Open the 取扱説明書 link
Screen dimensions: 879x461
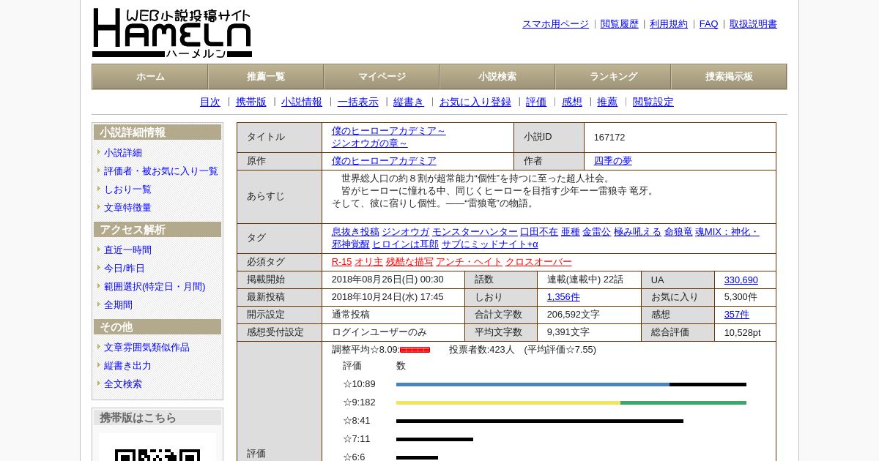[753, 24]
